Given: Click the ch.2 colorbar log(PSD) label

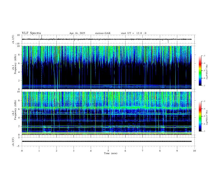Looking at the screenshot, I should (x=207, y=117).
